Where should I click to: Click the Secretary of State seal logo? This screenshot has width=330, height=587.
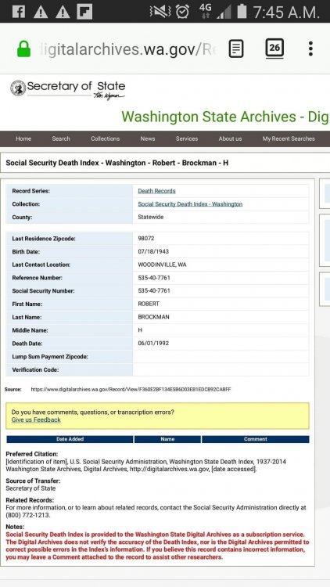(18, 88)
